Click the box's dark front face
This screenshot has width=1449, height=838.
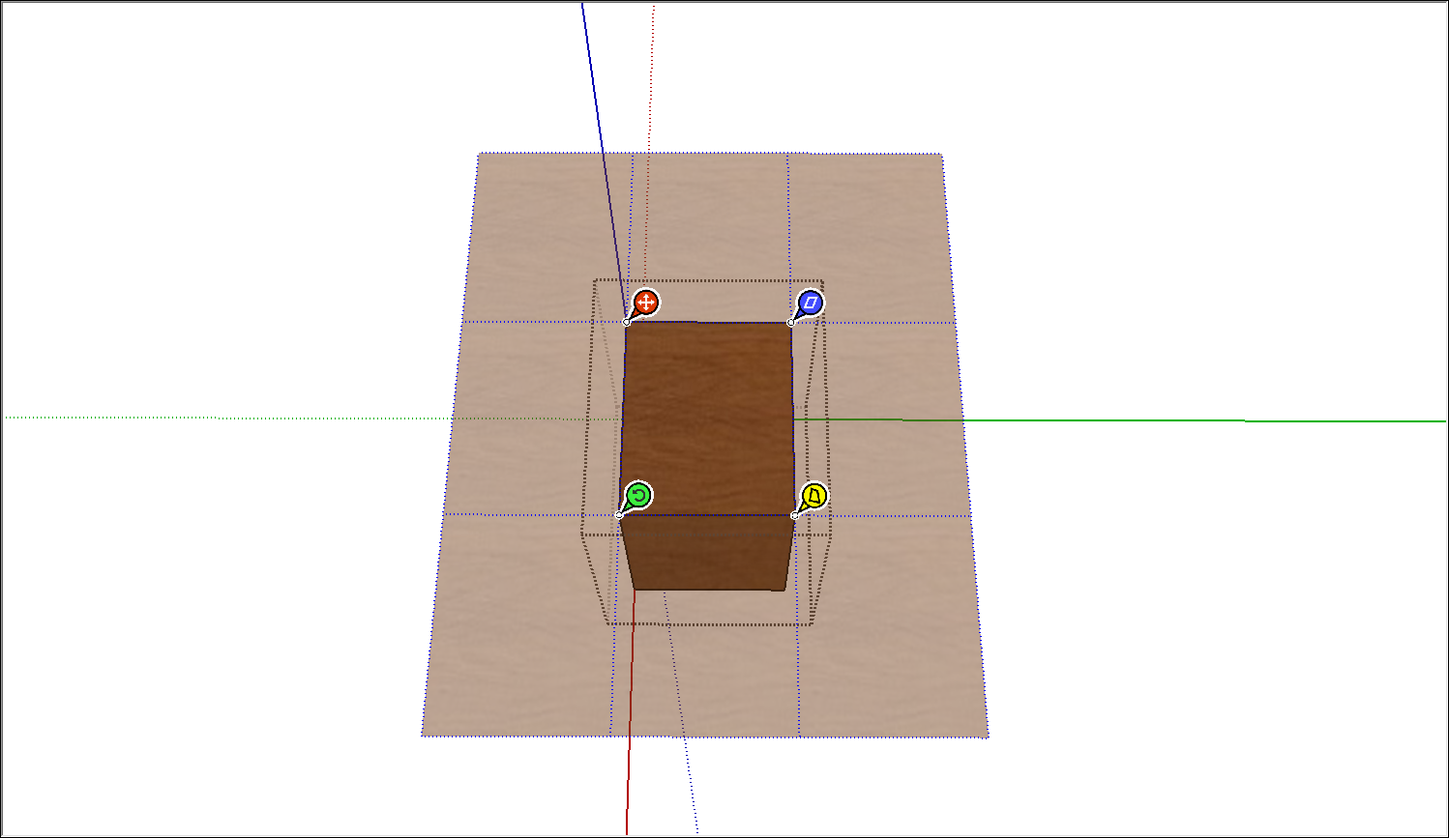(x=709, y=552)
